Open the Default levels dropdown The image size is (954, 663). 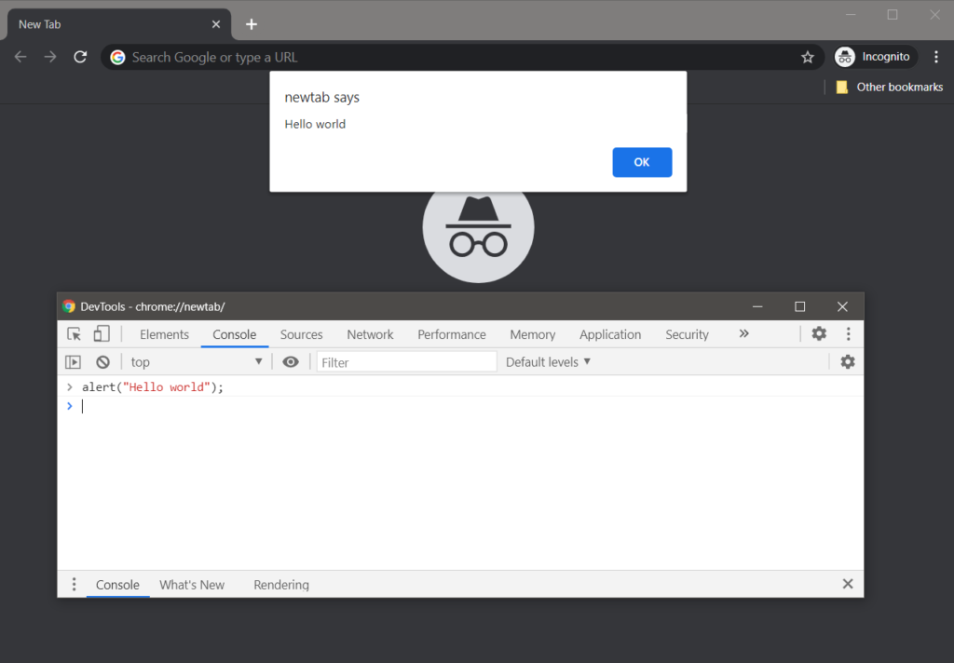click(548, 361)
